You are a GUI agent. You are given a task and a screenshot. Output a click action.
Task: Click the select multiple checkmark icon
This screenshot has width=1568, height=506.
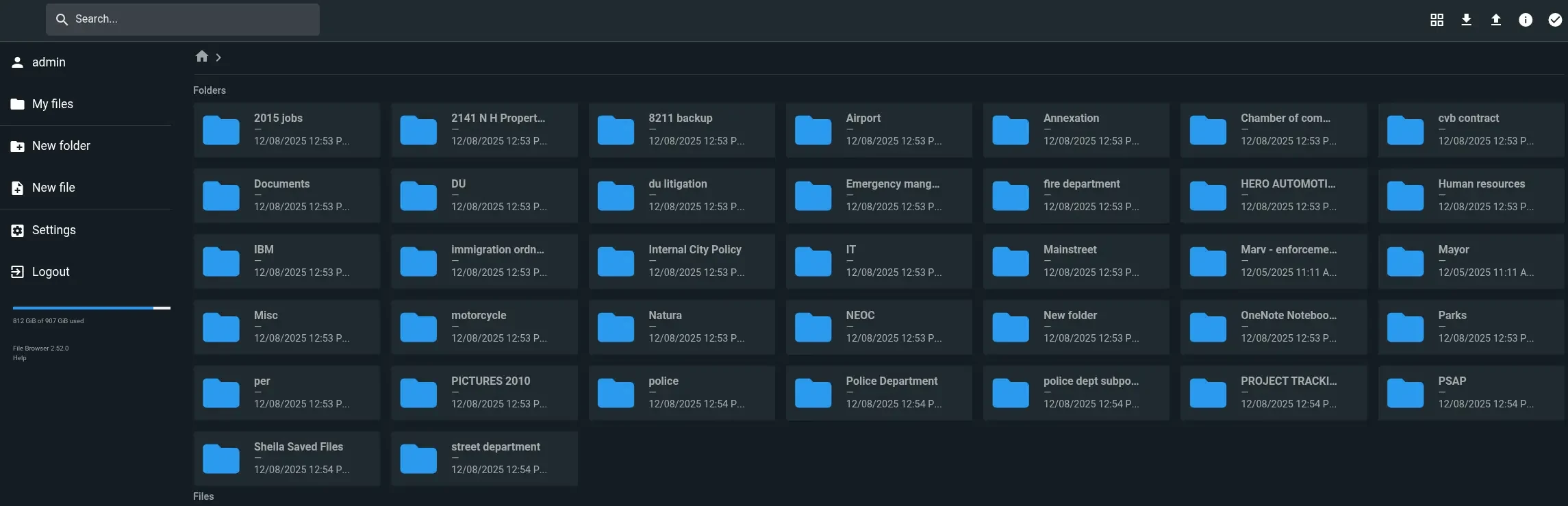(1555, 20)
